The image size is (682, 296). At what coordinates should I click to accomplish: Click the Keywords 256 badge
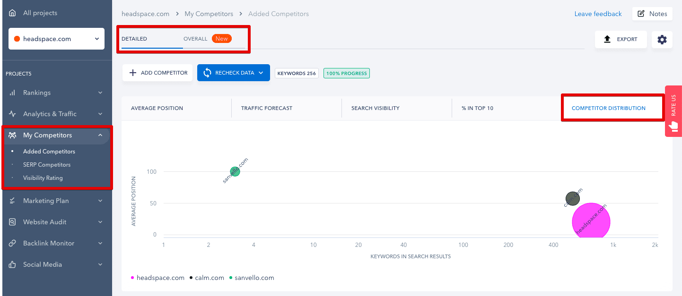pos(297,73)
